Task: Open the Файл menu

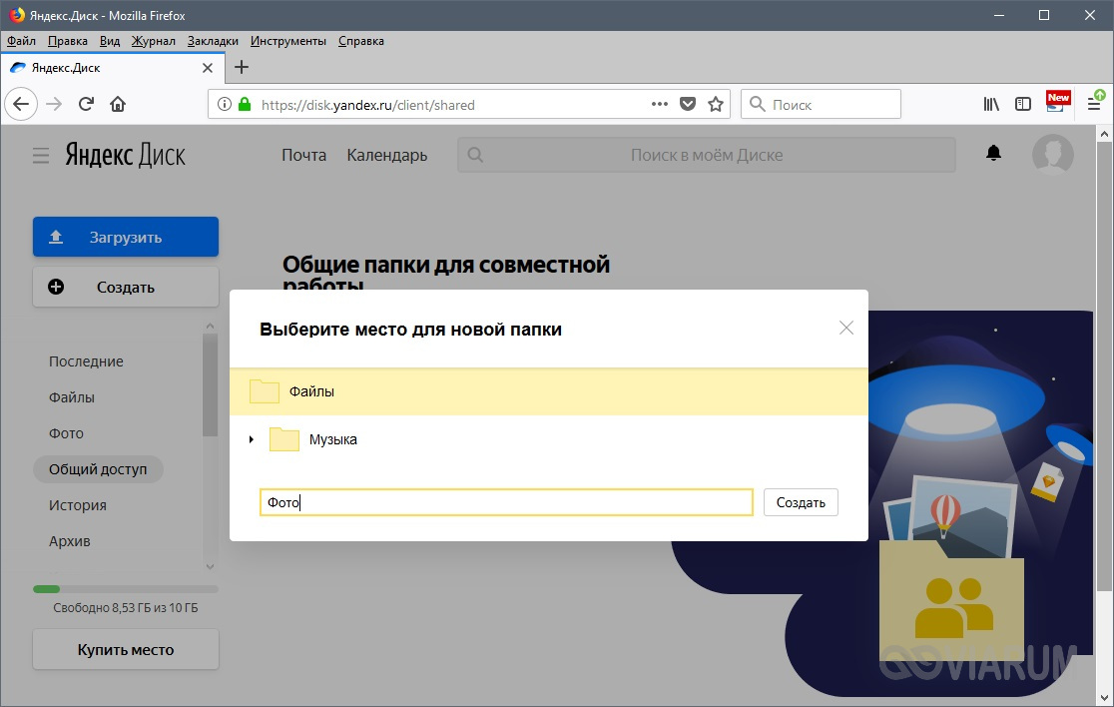Action: pos(21,41)
